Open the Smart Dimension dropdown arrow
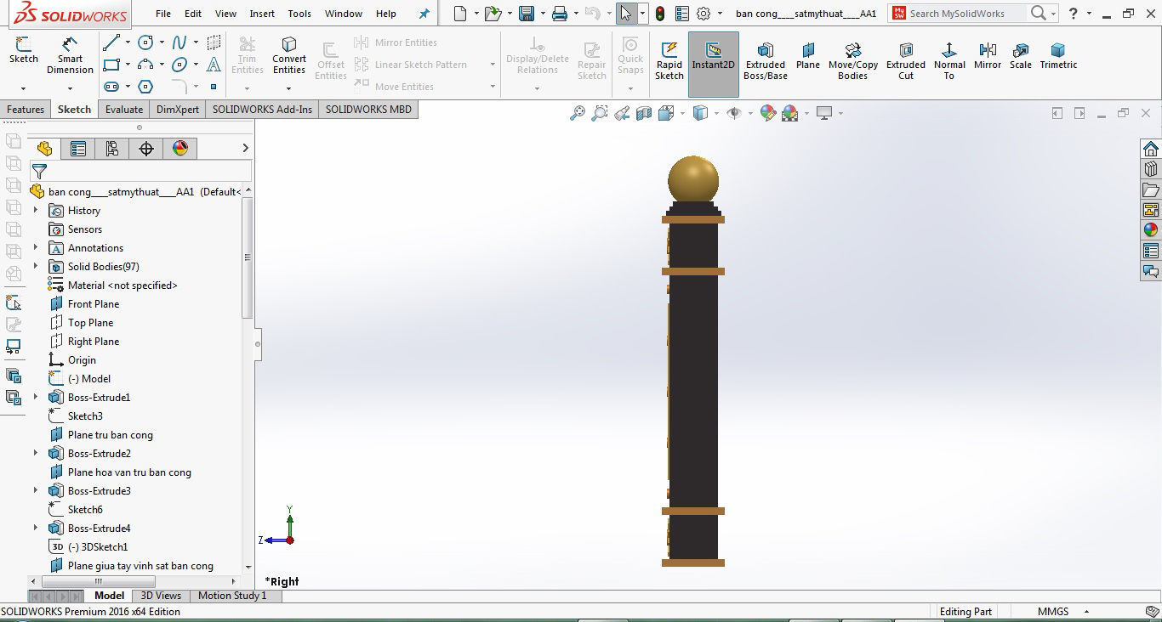Screen dimensions: 1162x622 tap(71, 88)
